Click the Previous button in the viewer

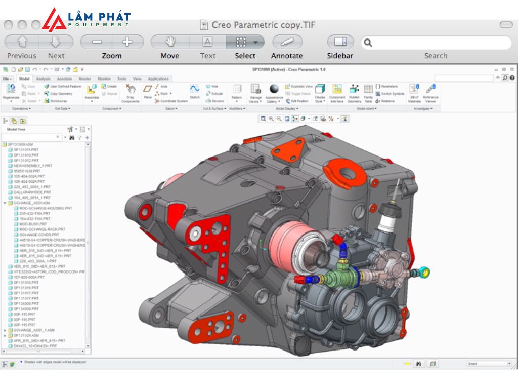coord(22,42)
